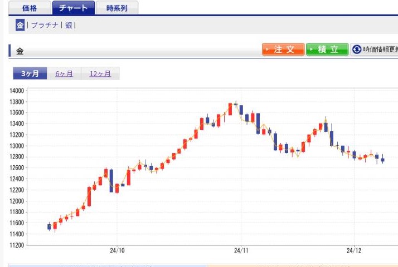Image resolution: width=398 pixels, height=267 pixels.
Task: Switch to the 時系列 tab
Action: (x=115, y=8)
